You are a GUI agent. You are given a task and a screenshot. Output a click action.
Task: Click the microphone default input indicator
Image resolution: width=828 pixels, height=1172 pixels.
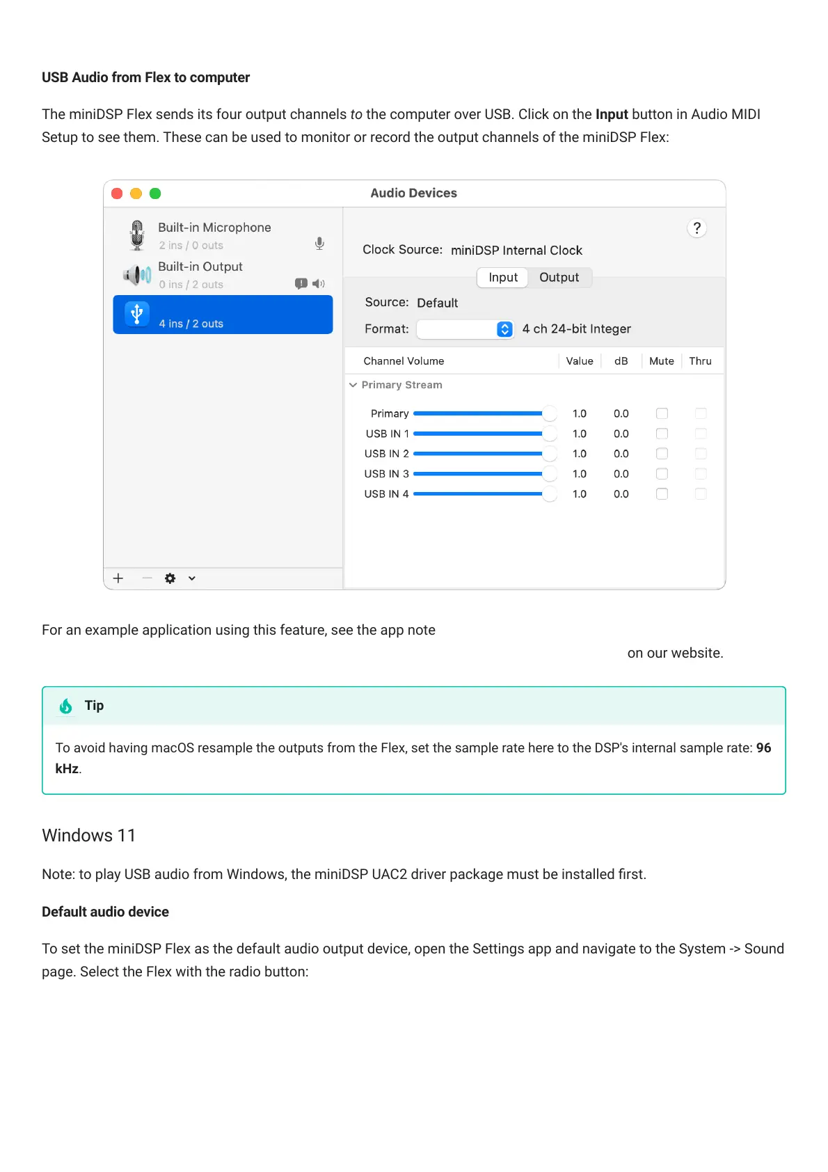click(x=319, y=244)
